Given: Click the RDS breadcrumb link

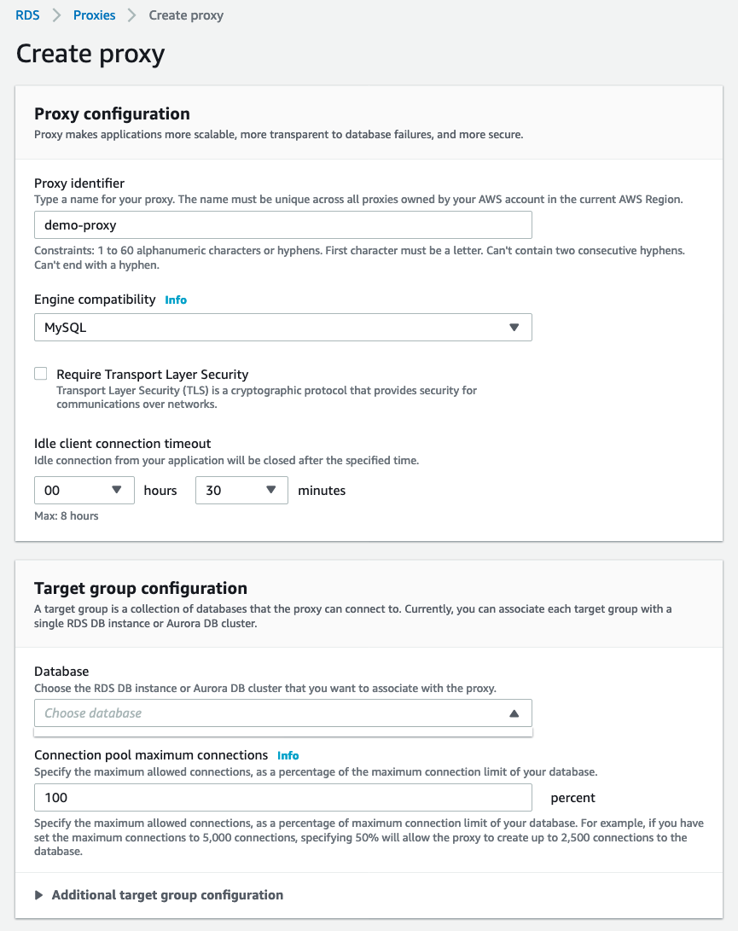Looking at the screenshot, I should tap(27, 15).
